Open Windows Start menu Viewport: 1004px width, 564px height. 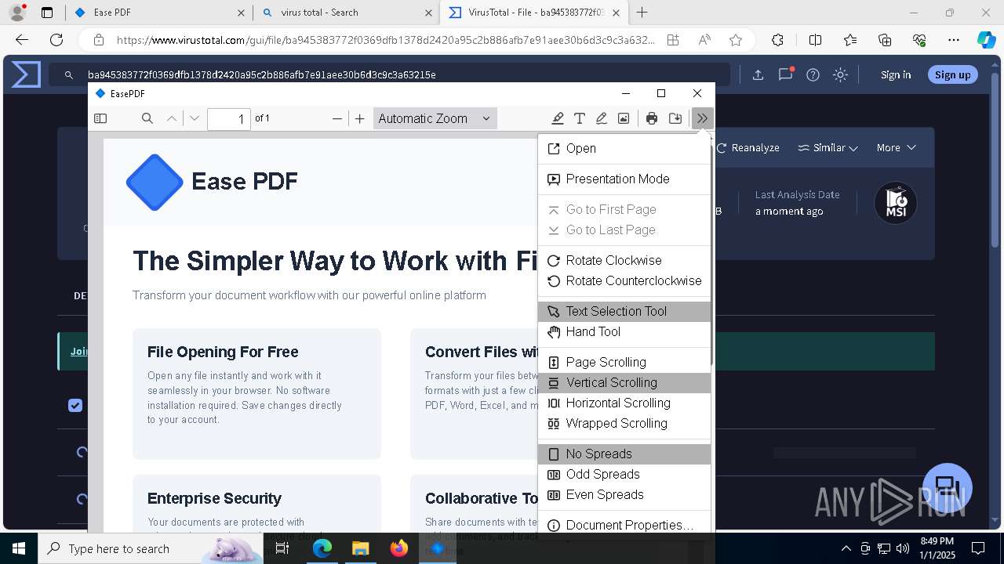(19, 548)
